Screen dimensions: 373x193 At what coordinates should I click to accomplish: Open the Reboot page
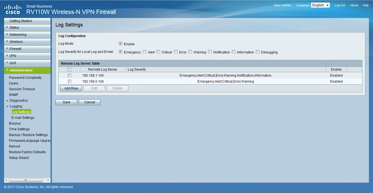(14, 146)
